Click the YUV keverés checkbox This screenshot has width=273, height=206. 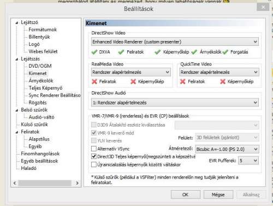pyautogui.click(x=94, y=140)
